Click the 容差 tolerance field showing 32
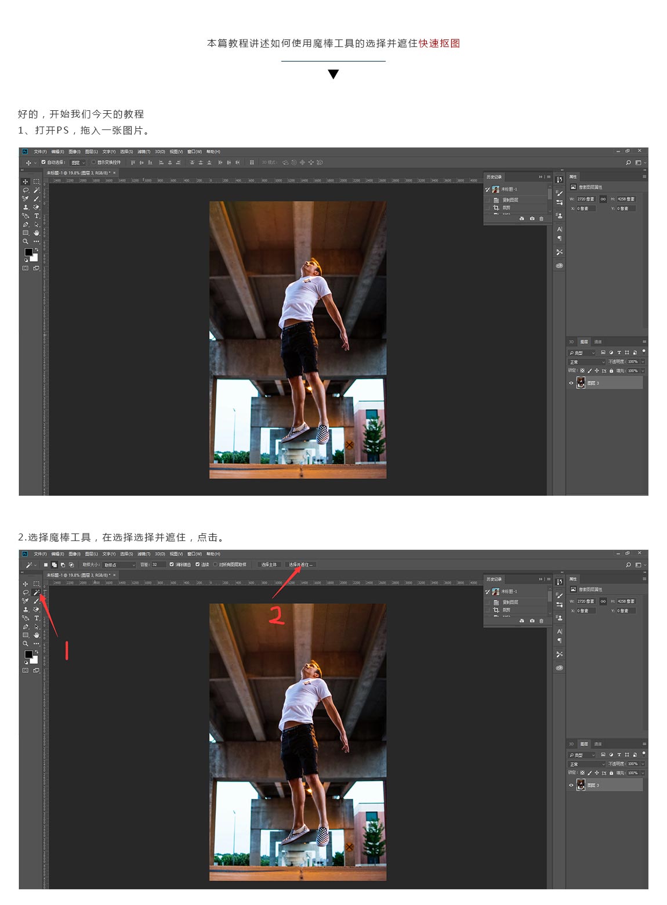The width and height of the screenshot is (667, 905). pyautogui.click(x=158, y=565)
